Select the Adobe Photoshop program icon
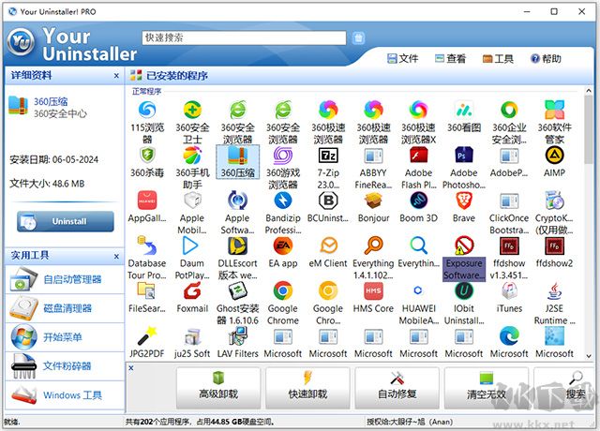This screenshot has width=600, height=431. (464, 155)
